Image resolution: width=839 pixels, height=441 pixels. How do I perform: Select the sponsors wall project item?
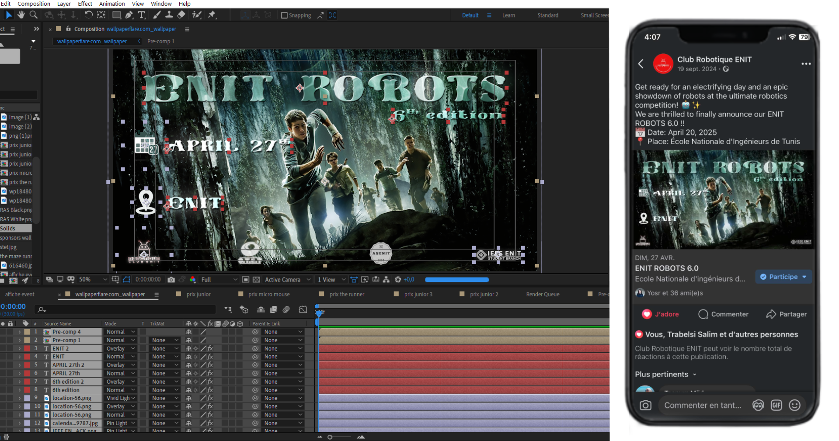coord(16,238)
